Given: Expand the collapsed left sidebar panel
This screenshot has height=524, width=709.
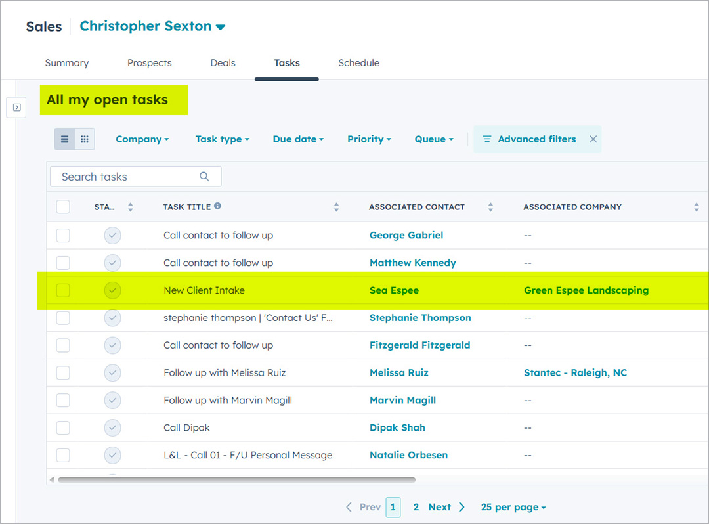Looking at the screenshot, I should [x=17, y=107].
